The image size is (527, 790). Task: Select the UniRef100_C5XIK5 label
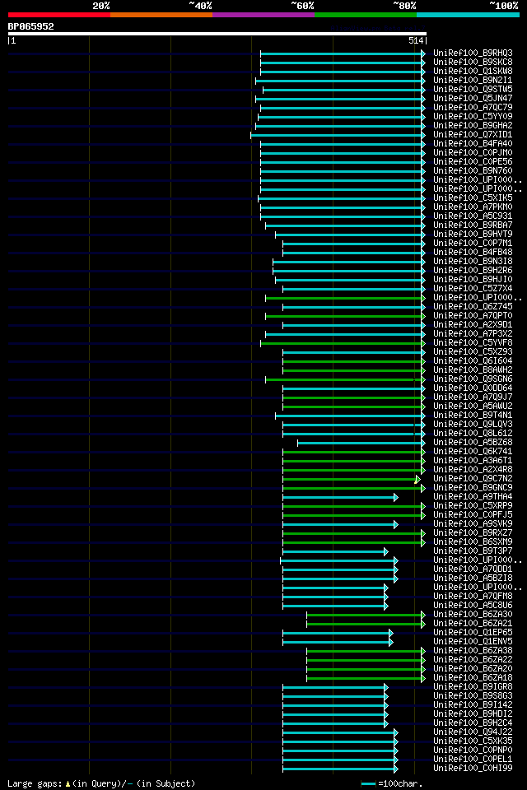(x=473, y=198)
